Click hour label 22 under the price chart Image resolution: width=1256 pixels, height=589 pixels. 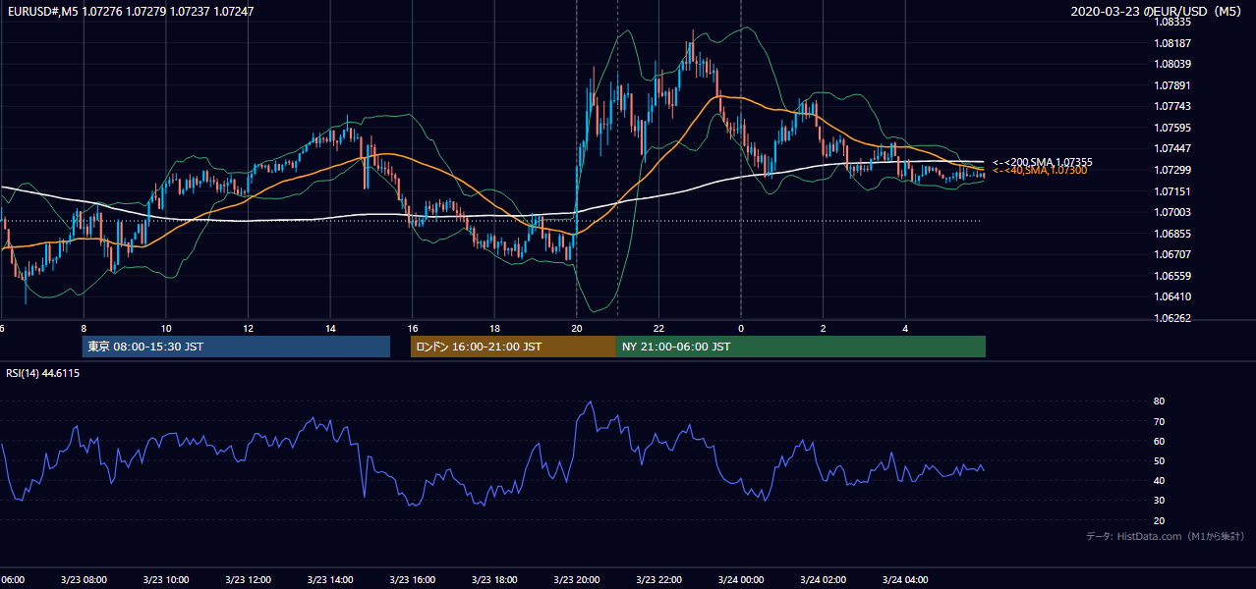(x=658, y=328)
